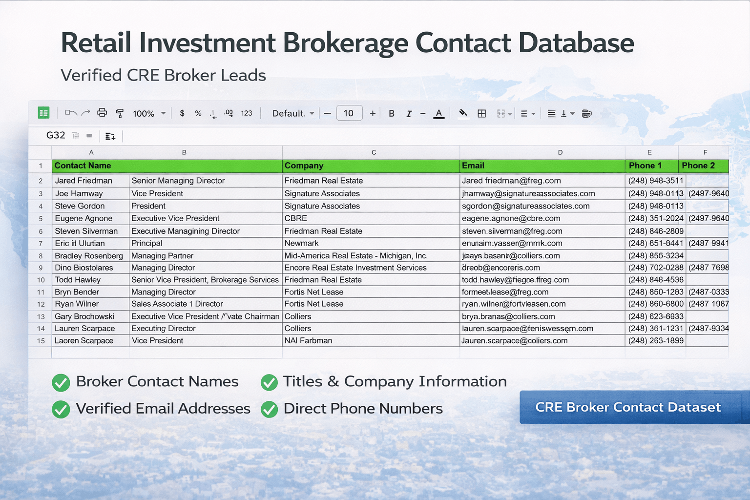Screen dimensions: 750x500
Task: Click the redo arrow icon
Action: pyautogui.click(x=86, y=113)
